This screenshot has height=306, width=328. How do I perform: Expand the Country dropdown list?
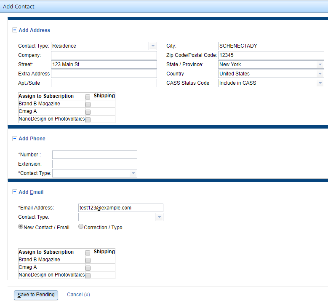point(320,74)
